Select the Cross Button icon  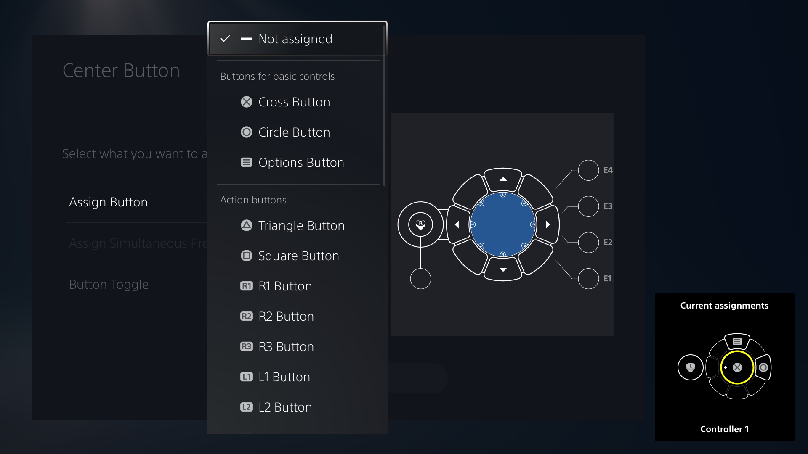point(245,101)
